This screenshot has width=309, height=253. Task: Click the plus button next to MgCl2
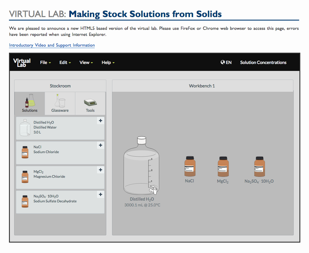[x=100, y=170]
